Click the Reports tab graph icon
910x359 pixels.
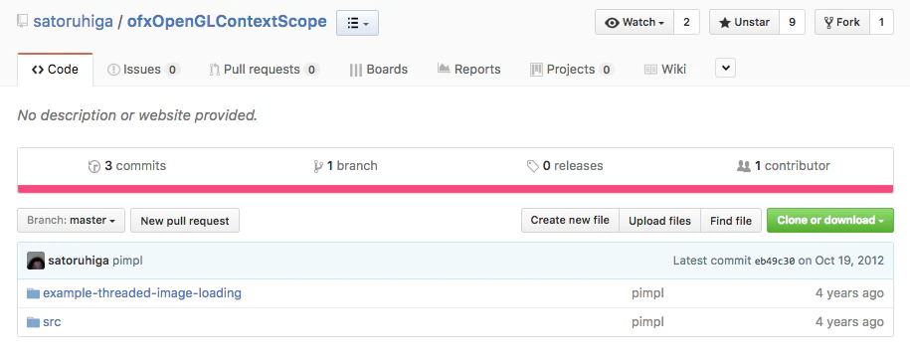point(444,69)
